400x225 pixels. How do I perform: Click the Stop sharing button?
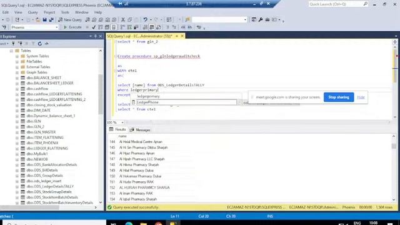coord(339,97)
